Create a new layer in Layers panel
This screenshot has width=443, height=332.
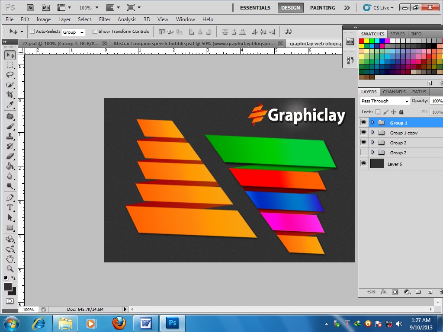click(x=430, y=292)
